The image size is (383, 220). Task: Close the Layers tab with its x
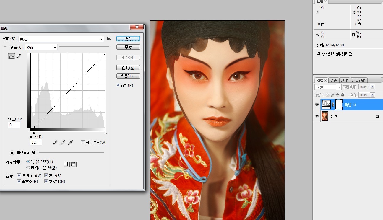[326, 80]
